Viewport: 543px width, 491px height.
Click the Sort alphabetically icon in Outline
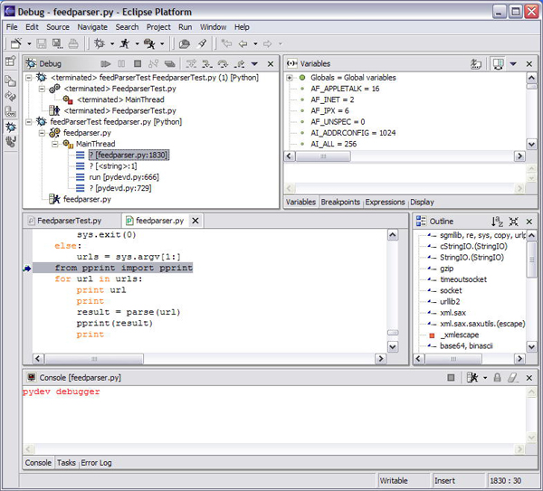(x=497, y=222)
